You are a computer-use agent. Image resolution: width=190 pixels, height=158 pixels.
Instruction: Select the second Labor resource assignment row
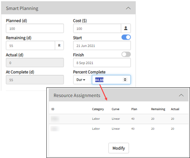[119, 129]
